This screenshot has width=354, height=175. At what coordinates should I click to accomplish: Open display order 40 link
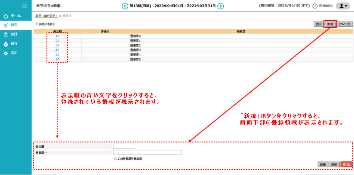click(x=57, y=50)
